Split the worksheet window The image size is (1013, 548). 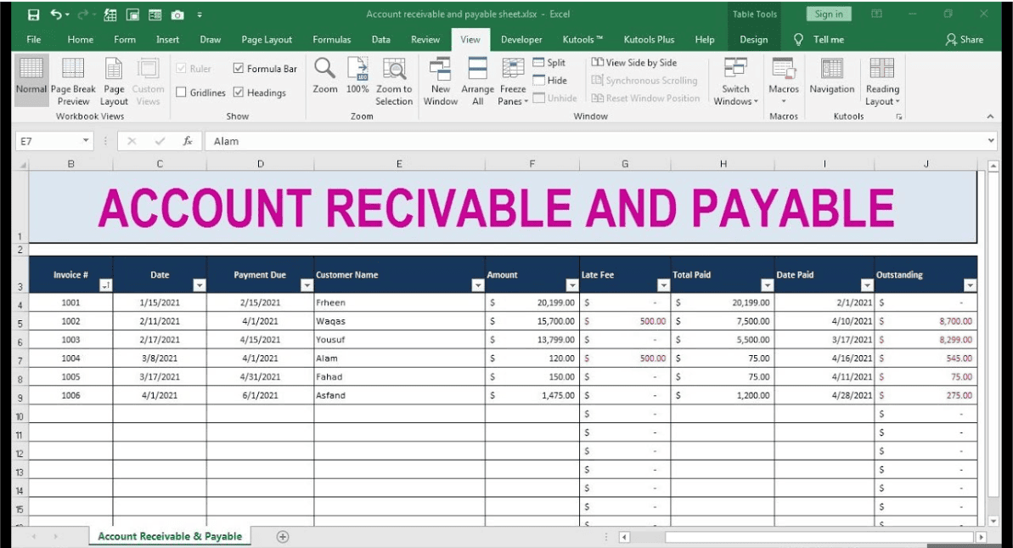549,62
